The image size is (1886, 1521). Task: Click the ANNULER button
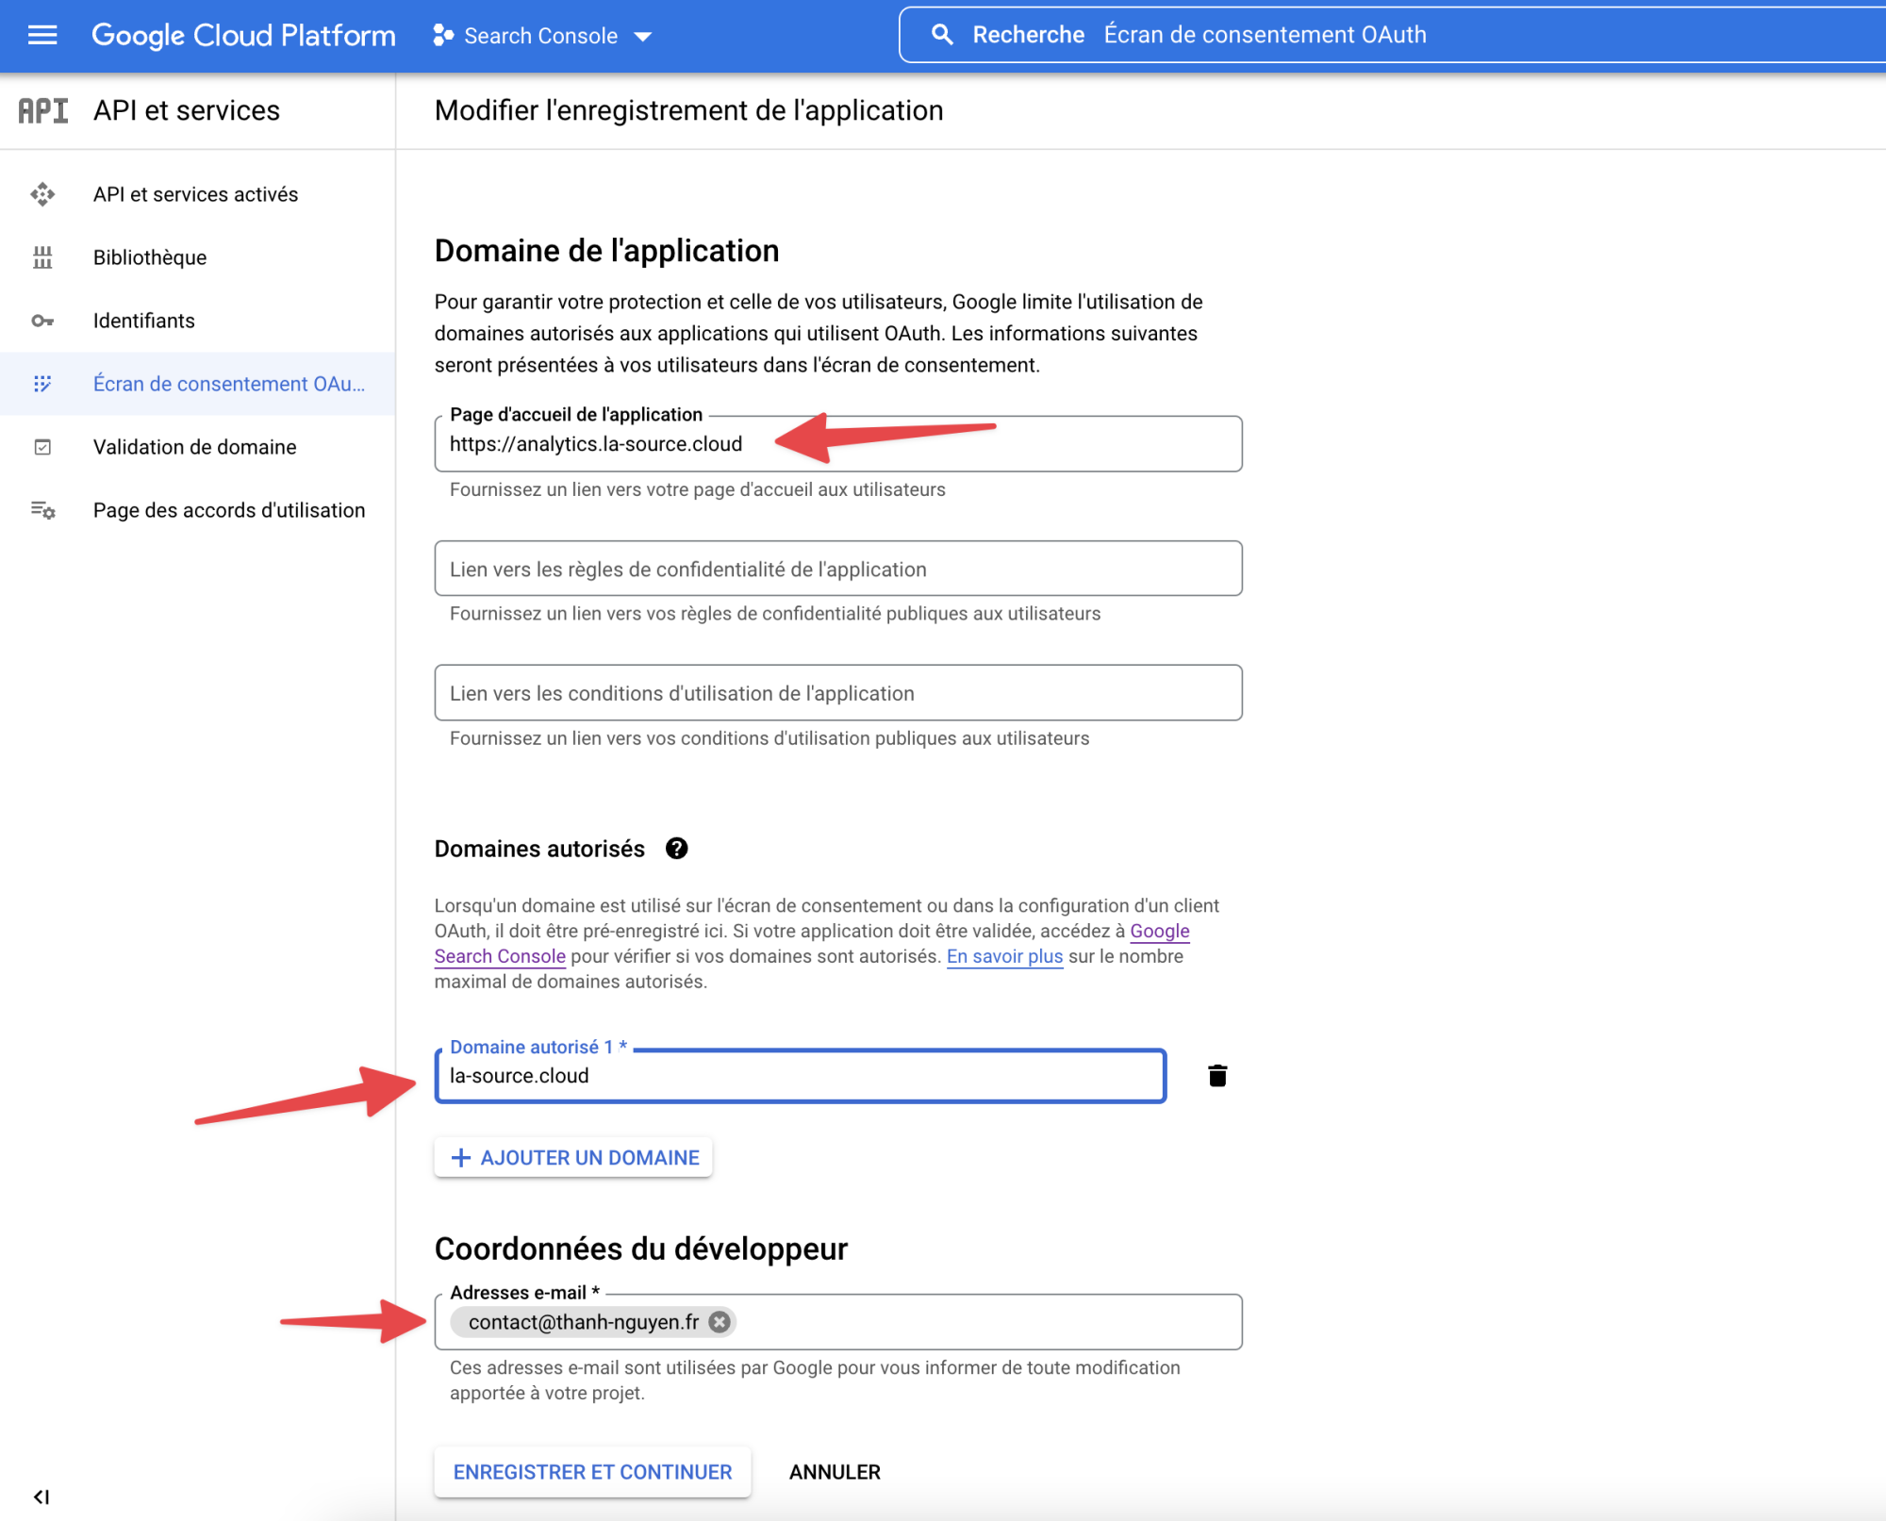[x=835, y=1472]
